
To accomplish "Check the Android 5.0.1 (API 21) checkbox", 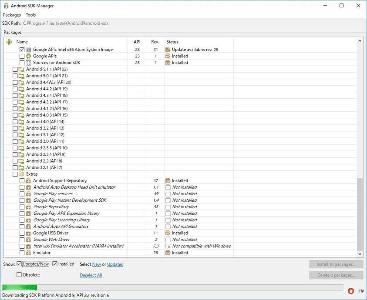I will click(15, 76).
